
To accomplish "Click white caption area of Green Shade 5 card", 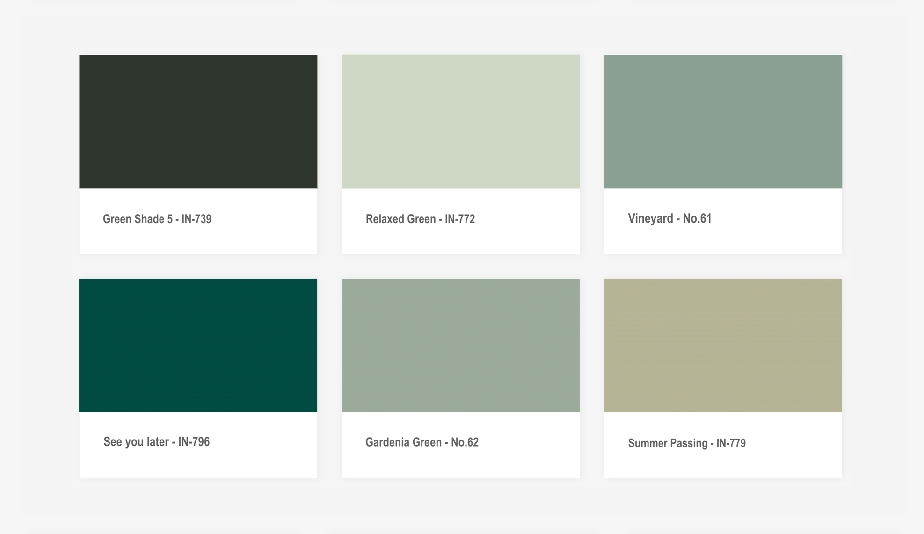I will point(262,236).
